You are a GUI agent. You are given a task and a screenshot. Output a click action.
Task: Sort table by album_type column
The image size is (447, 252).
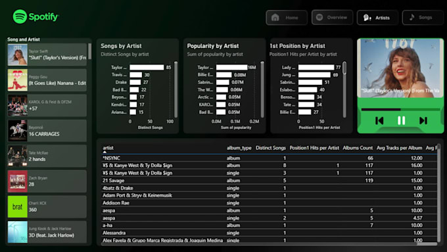pos(239,148)
